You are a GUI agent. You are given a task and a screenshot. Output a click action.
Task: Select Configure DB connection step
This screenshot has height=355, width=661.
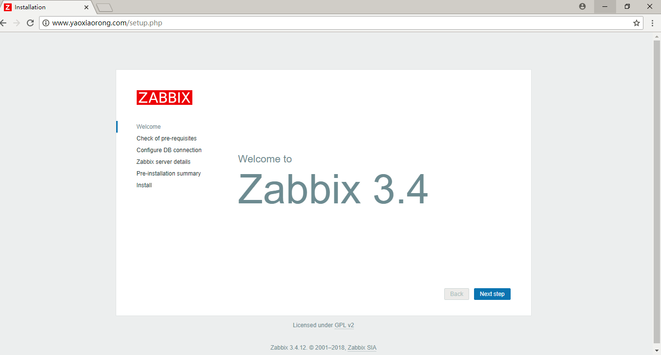tap(169, 150)
